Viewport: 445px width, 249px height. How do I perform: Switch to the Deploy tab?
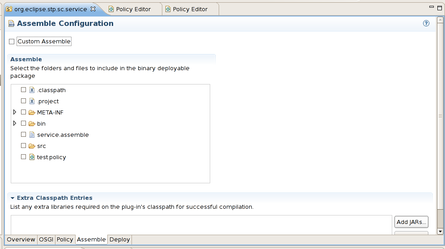pos(119,240)
